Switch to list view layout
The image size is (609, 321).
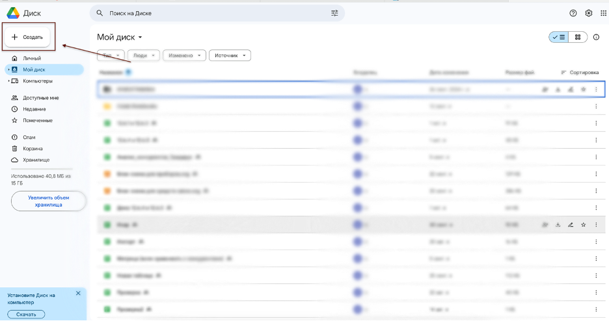click(x=558, y=37)
